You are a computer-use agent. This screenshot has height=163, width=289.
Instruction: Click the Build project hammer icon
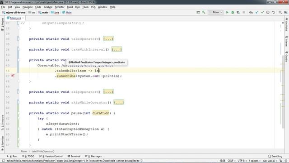(204, 12)
